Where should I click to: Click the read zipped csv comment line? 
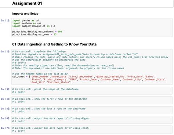(x=75, y=54)
